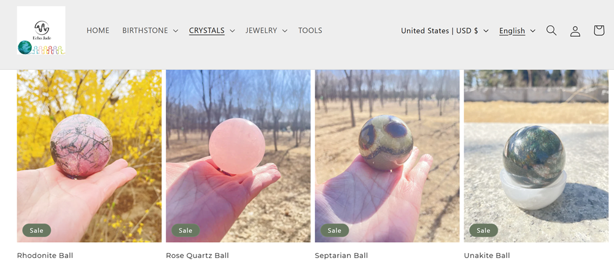This screenshot has height=266, width=614.
Task: Click the Septarian sphere product image
Action: pos(387,156)
